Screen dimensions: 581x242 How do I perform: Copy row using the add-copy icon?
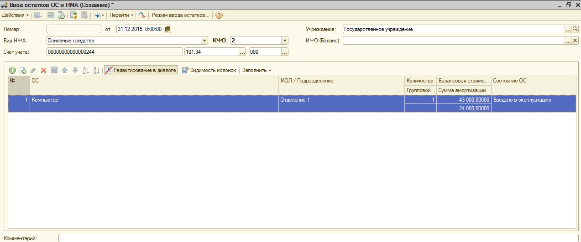pyautogui.click(x=23, y=71)
